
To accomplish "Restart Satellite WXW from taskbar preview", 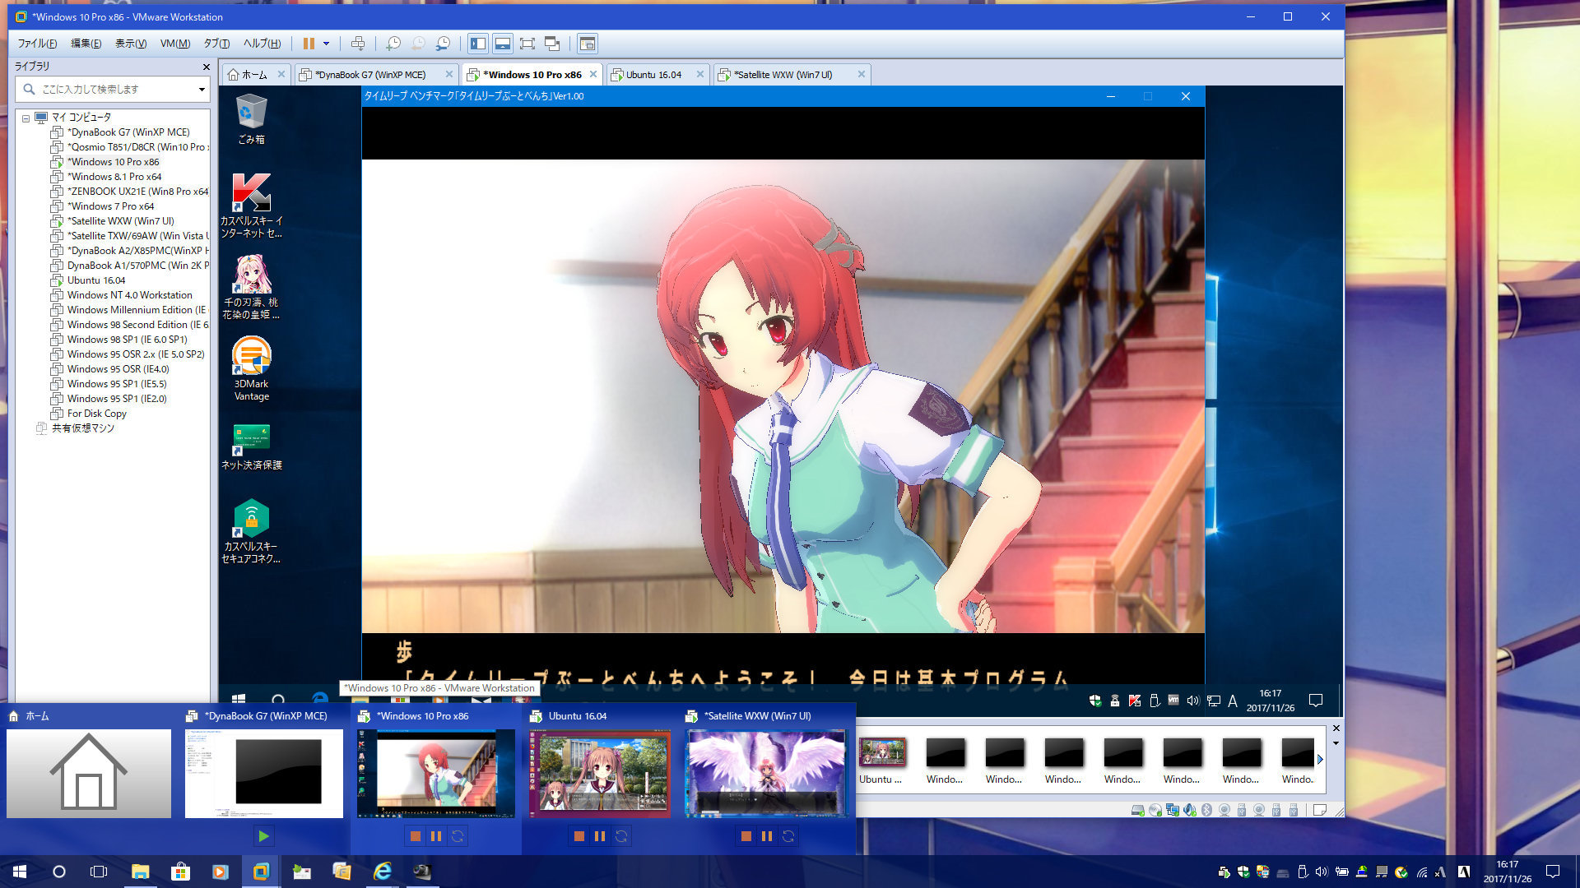I will pos(788,836).
